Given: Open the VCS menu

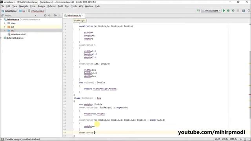Looking at the screenshot, I should [x=81, y=6].
